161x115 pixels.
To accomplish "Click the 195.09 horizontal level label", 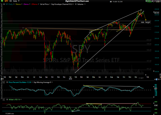I will pos(149,50).
